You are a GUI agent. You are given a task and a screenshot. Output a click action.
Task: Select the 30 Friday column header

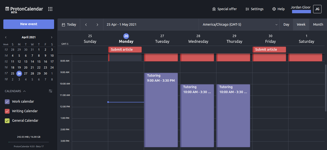pos(270,39)
